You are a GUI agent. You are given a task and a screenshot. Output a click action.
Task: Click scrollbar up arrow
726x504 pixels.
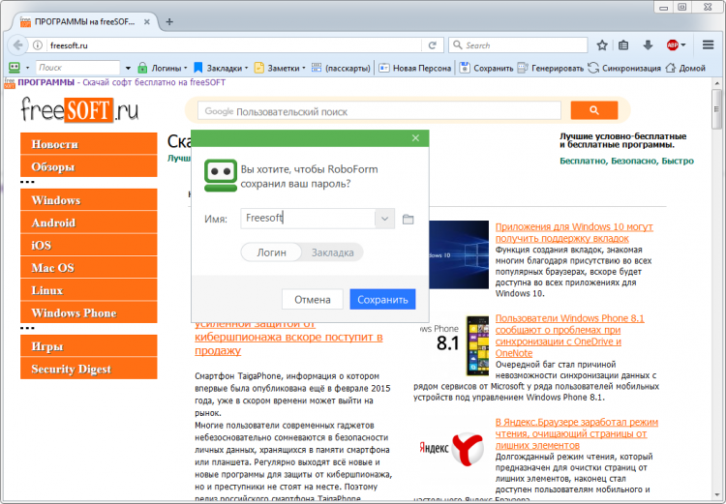[716, 83]
